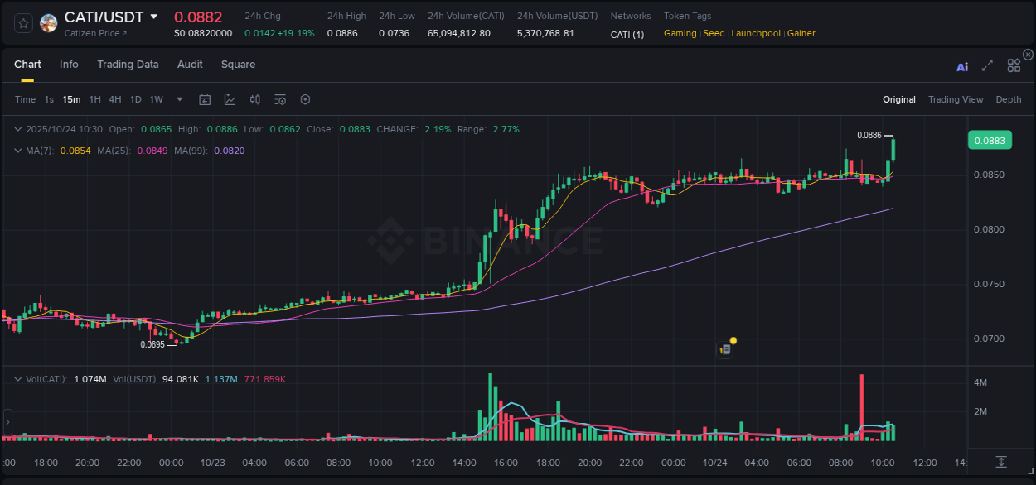Image resolution: width=1036 pixels, height=485 pixels.
Task: Open the Ai chart assistant
Action: 962,66
